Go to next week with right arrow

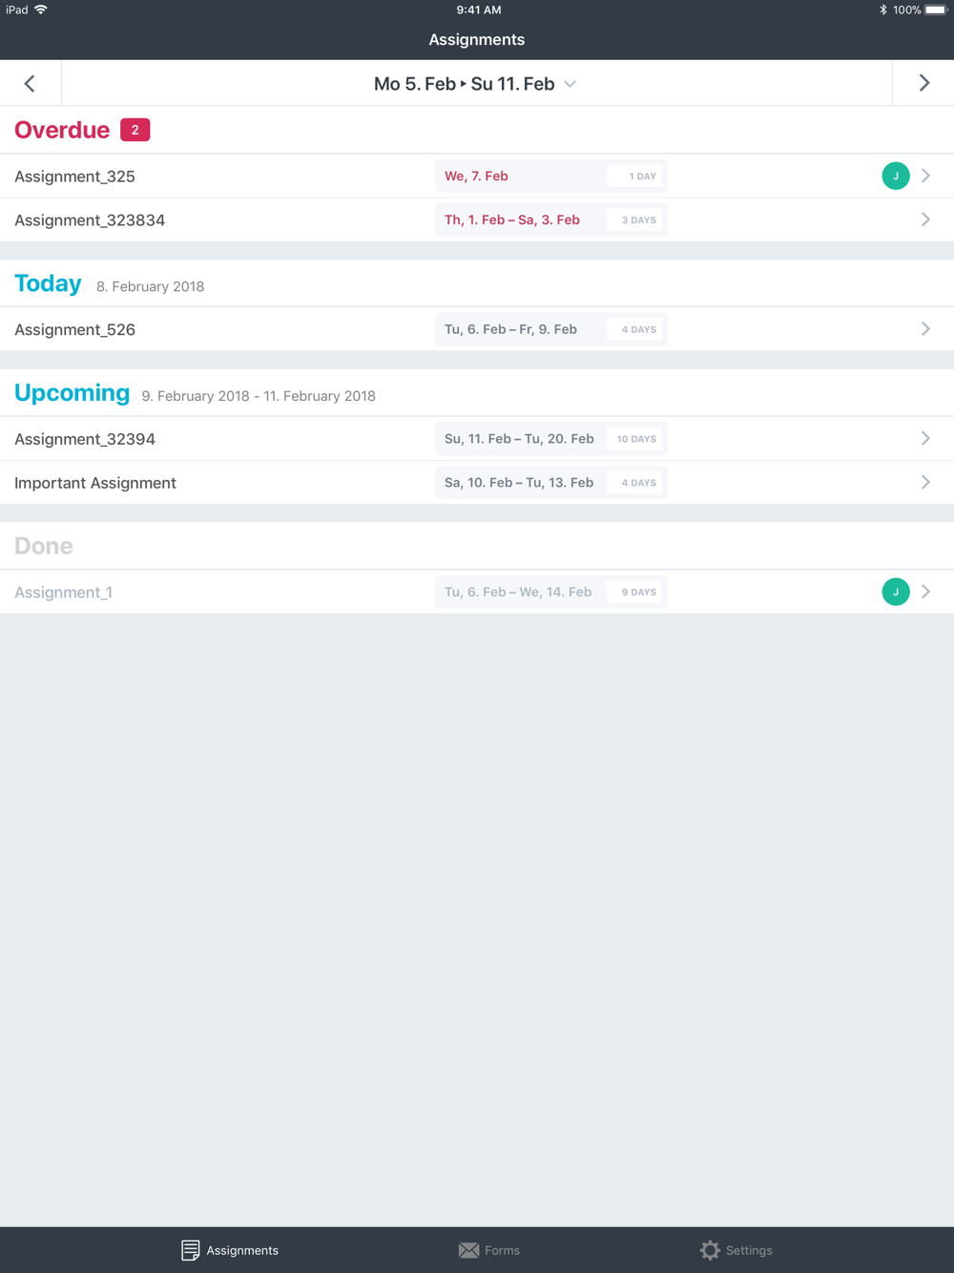(x=923, y=83)
